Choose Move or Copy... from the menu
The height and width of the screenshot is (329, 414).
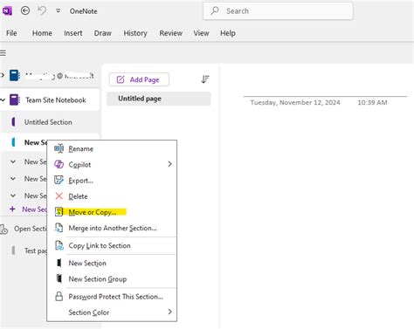pyautogui.click(x=112, y=212)
